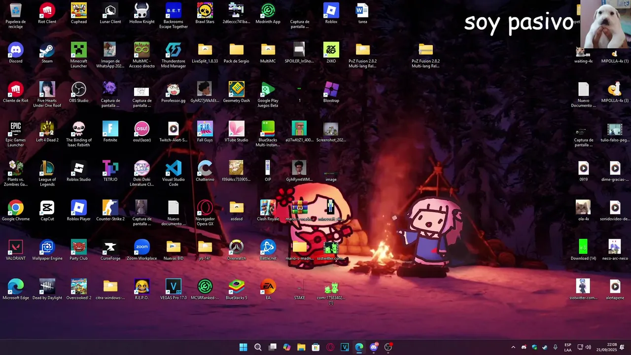The image size is (631, 355).
Task: Open Microsoft Store from the taskbar
Action: (x=315, y=347)
